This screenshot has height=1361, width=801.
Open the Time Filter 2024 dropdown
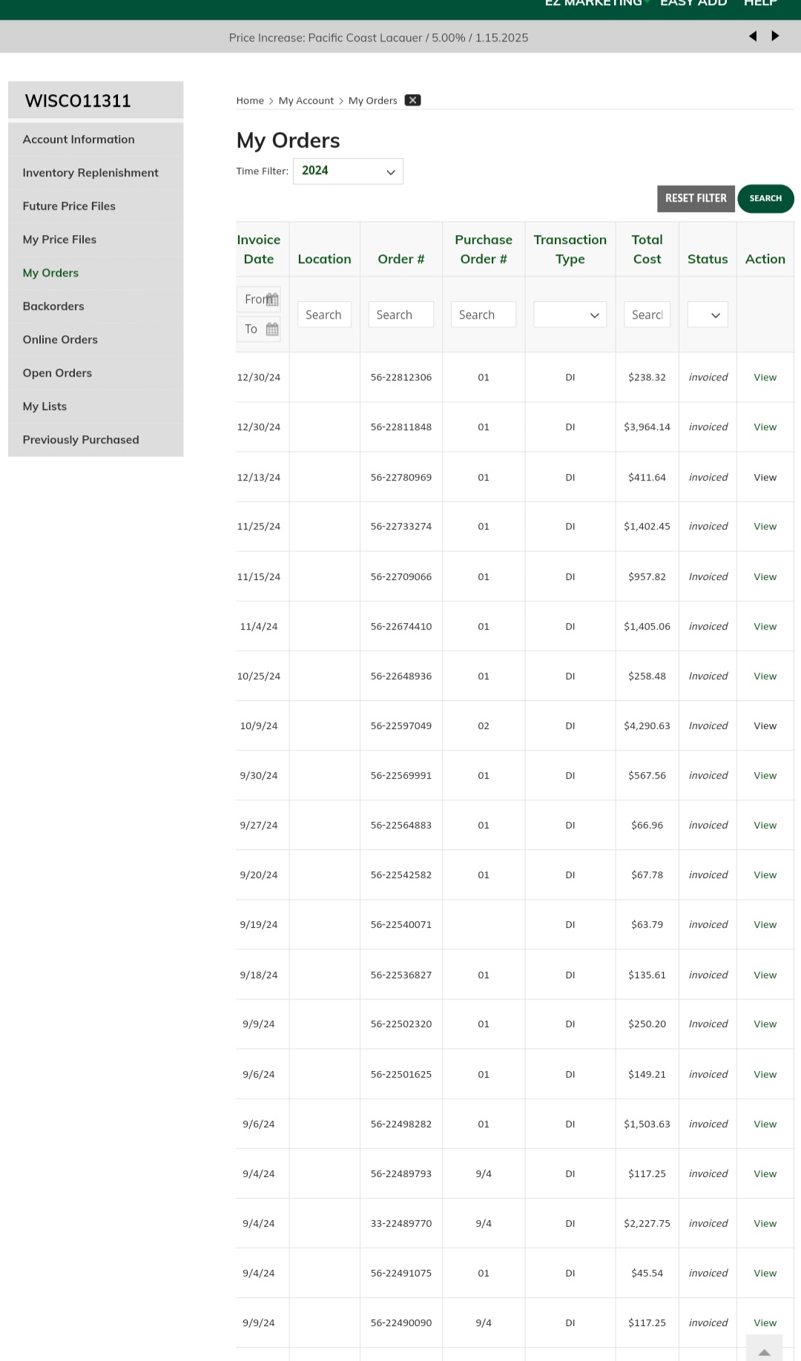[x=348, y=171]
